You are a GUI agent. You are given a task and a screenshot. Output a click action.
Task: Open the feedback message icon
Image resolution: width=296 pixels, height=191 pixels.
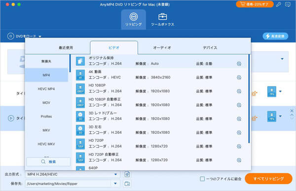tap(288, 4)
